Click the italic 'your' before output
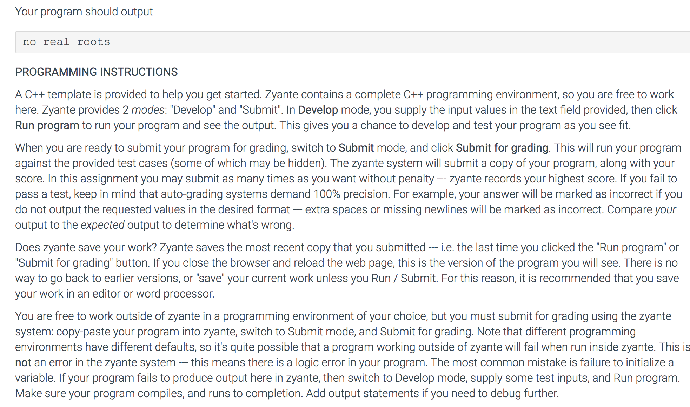This screenshot has width=690, height=407. 665,209
